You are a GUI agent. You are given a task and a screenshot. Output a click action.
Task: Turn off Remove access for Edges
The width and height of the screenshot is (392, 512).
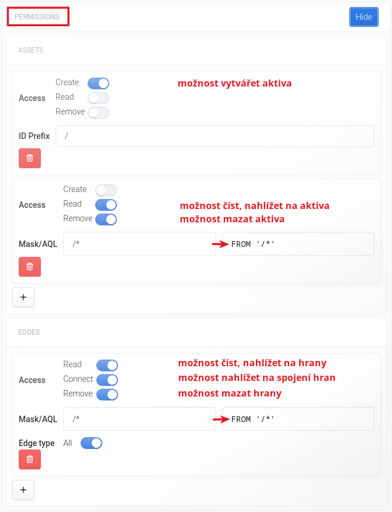pos(107,395)
